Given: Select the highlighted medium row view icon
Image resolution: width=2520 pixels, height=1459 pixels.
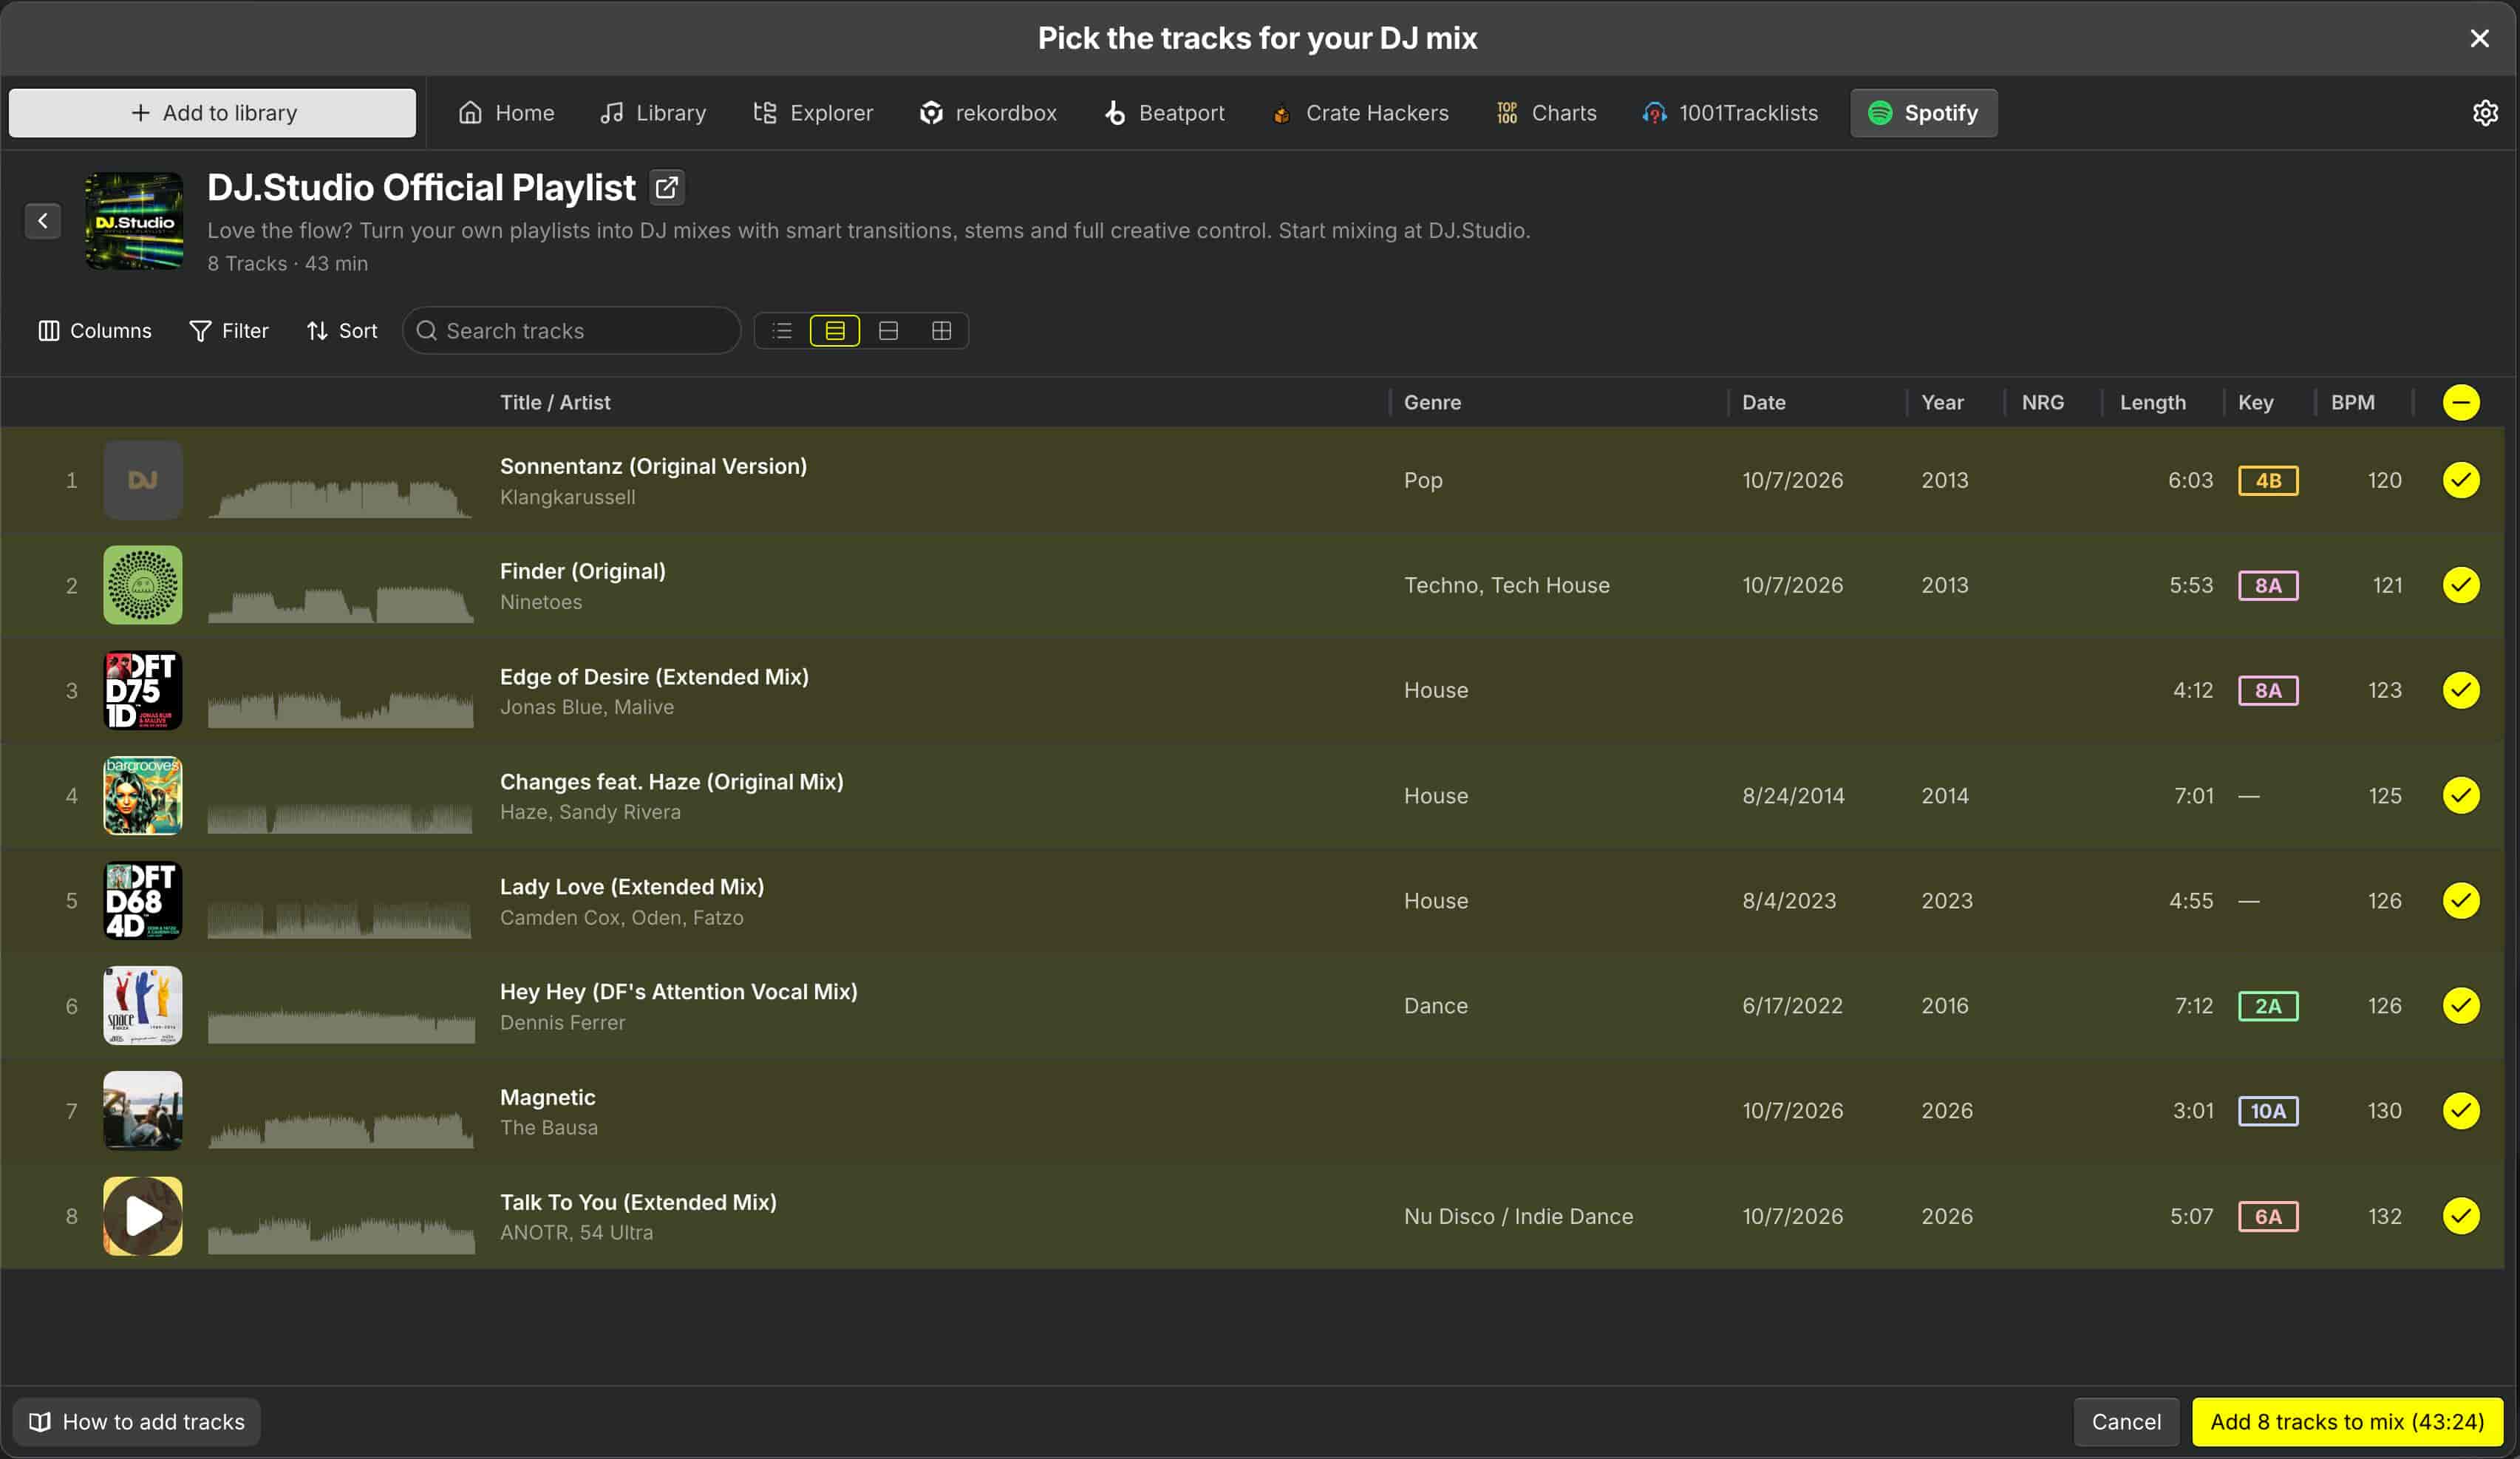Looking at the screenshot, I should tap(835, 331).
